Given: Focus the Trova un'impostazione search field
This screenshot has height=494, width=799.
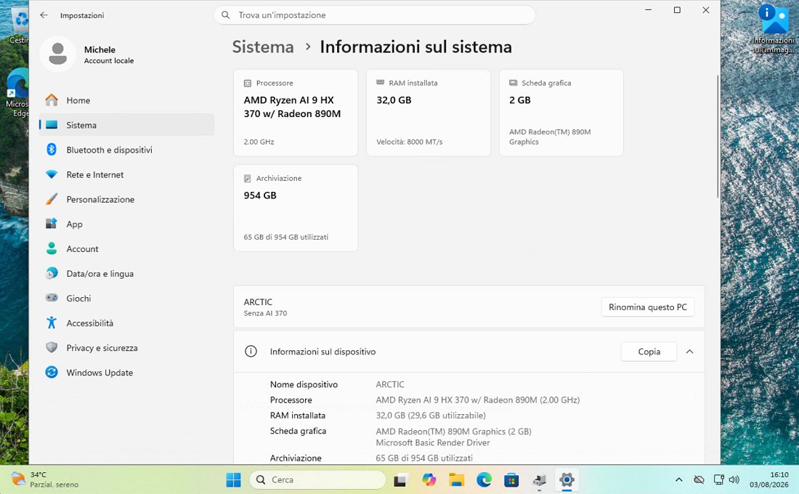Looking at the screenshot, I should pos(375,15).
